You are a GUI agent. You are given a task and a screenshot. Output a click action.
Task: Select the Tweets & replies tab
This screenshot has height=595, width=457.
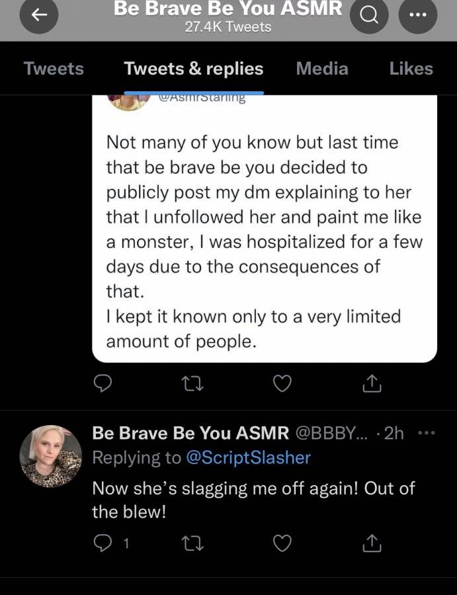[x=194, y=69]
